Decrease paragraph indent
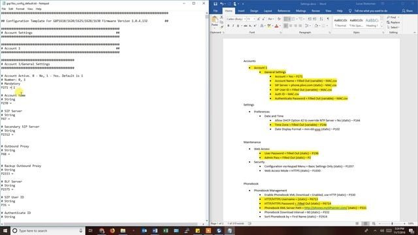This screenshot has height=235, width=418. [x=310, y=19]
